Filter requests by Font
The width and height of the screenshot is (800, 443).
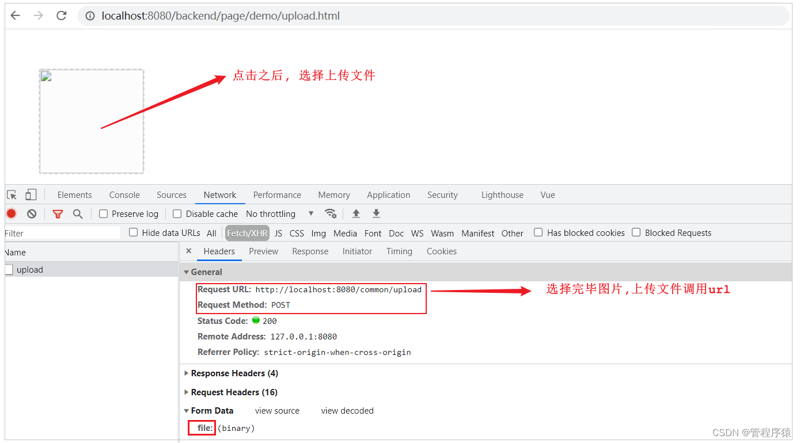click(x=373, y=233)
